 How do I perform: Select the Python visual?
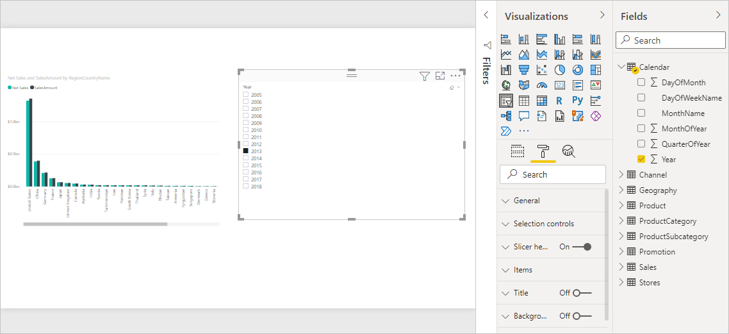[x=577, y=101]
